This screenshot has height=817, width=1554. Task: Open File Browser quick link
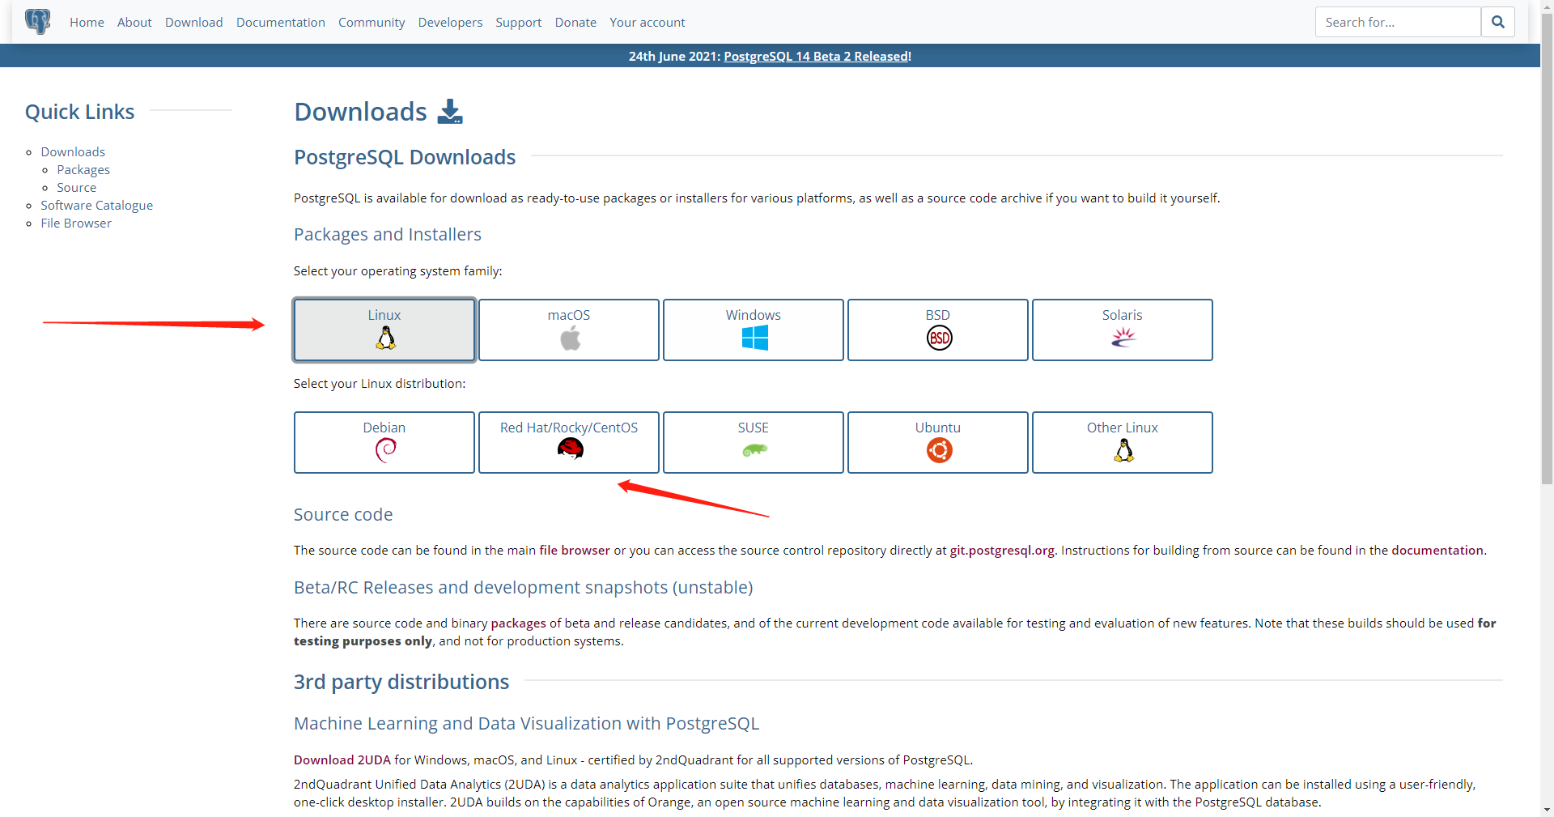76,223
